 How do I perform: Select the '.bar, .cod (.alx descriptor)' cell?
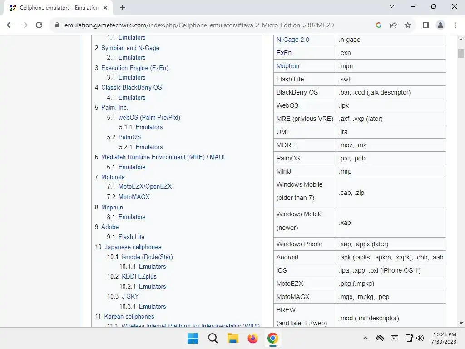click(x=391, y=92)
